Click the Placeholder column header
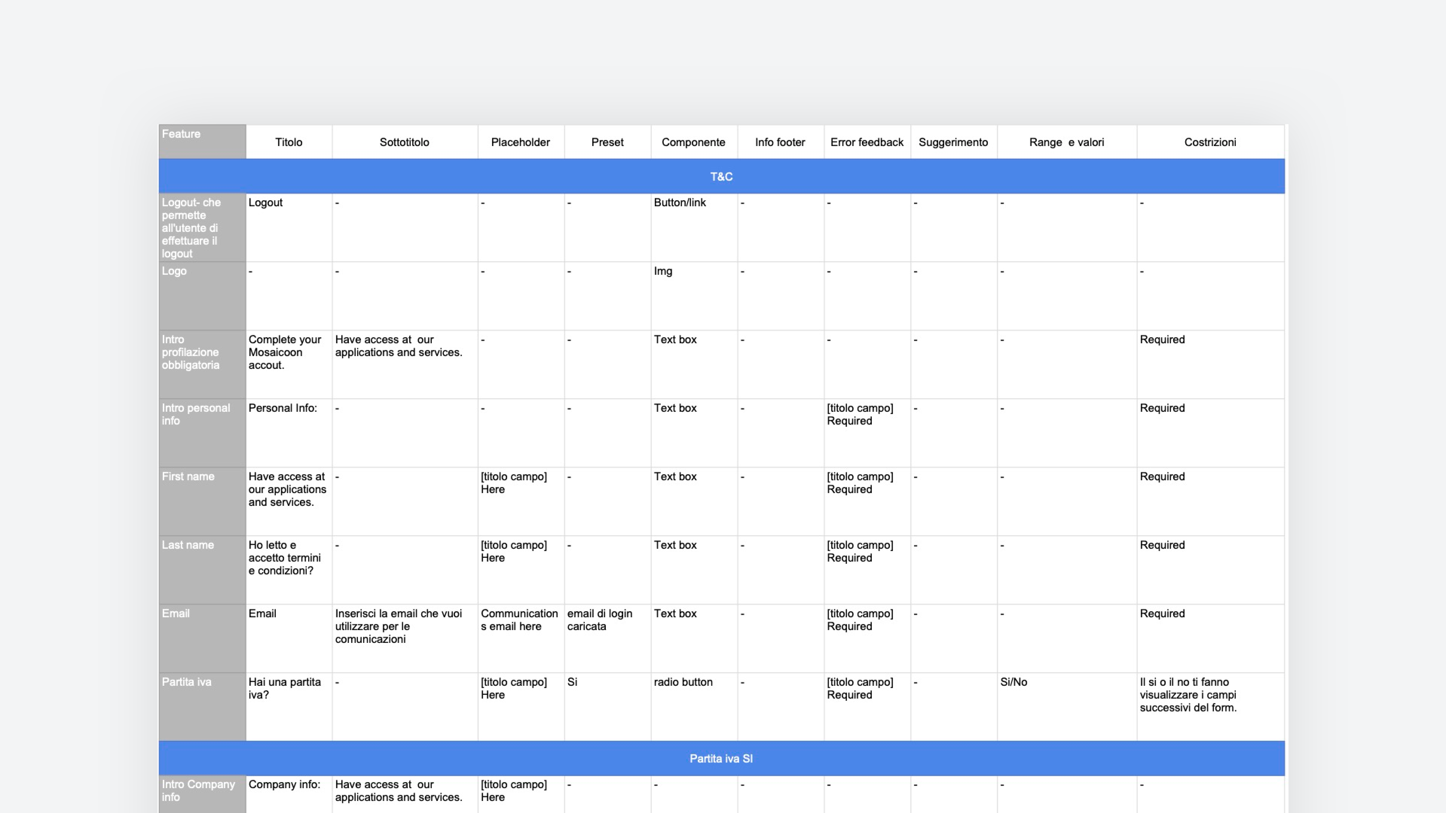This screenshot has height=813, width=1446. 521,142
